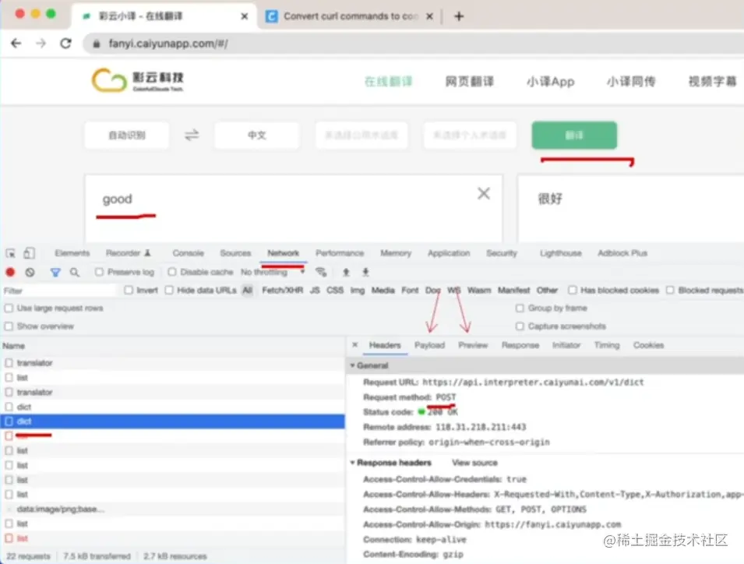Check the Hide data URLs checkbox
744x564 pixels.
pyautogui.click(x=169, y=290)
